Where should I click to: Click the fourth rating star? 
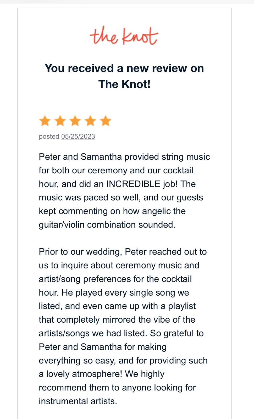pos(90,121)
